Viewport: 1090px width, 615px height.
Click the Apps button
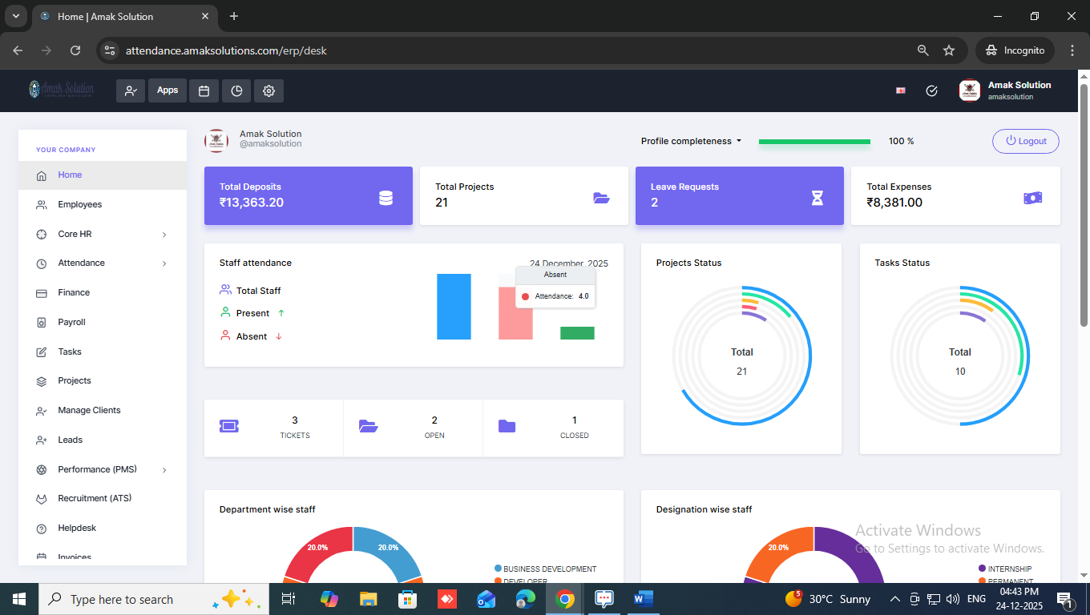pyautogui.click(x=168, y=90)
